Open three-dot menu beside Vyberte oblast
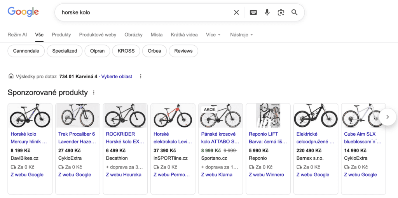The width and height of the screenshot is (398, 198). pyautogui.click(x=141, y=77)
